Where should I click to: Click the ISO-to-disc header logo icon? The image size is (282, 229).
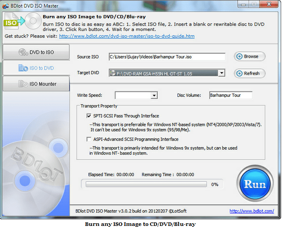[22, 21]
